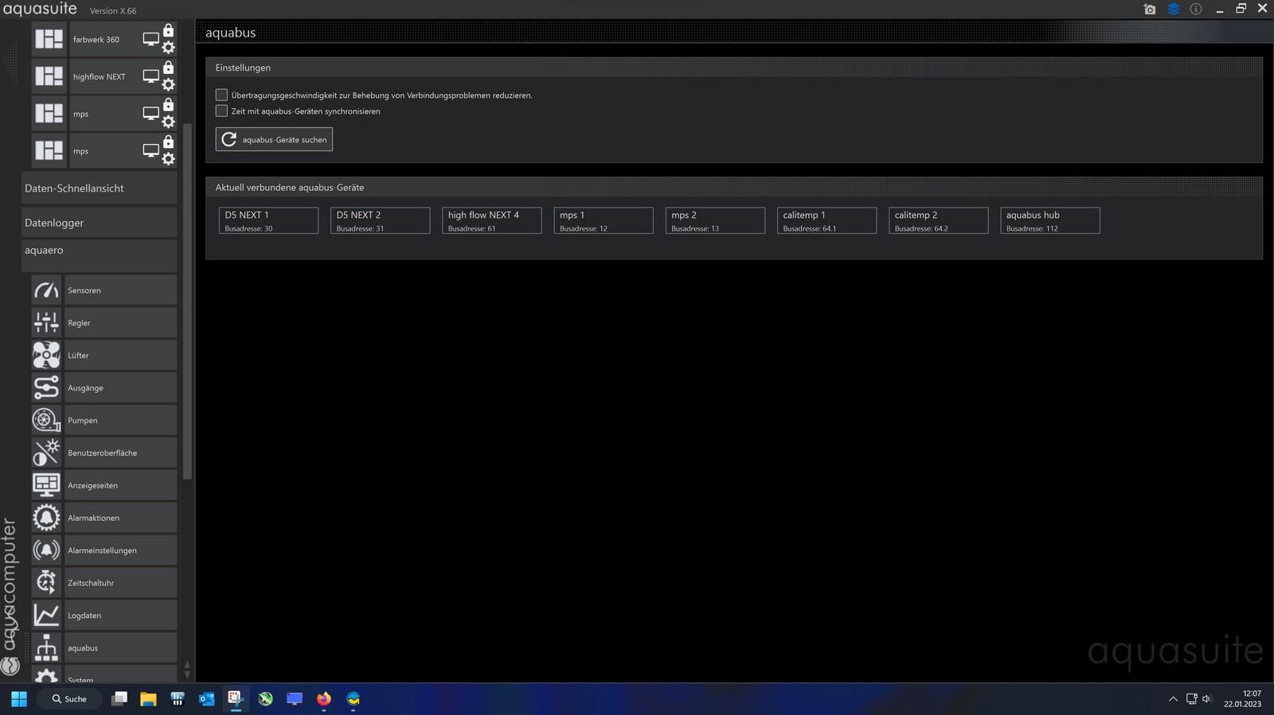This screenshot has height=715, width=1274.
Task: Open volume control in system tray
Action: click(x=1206, y=699)
